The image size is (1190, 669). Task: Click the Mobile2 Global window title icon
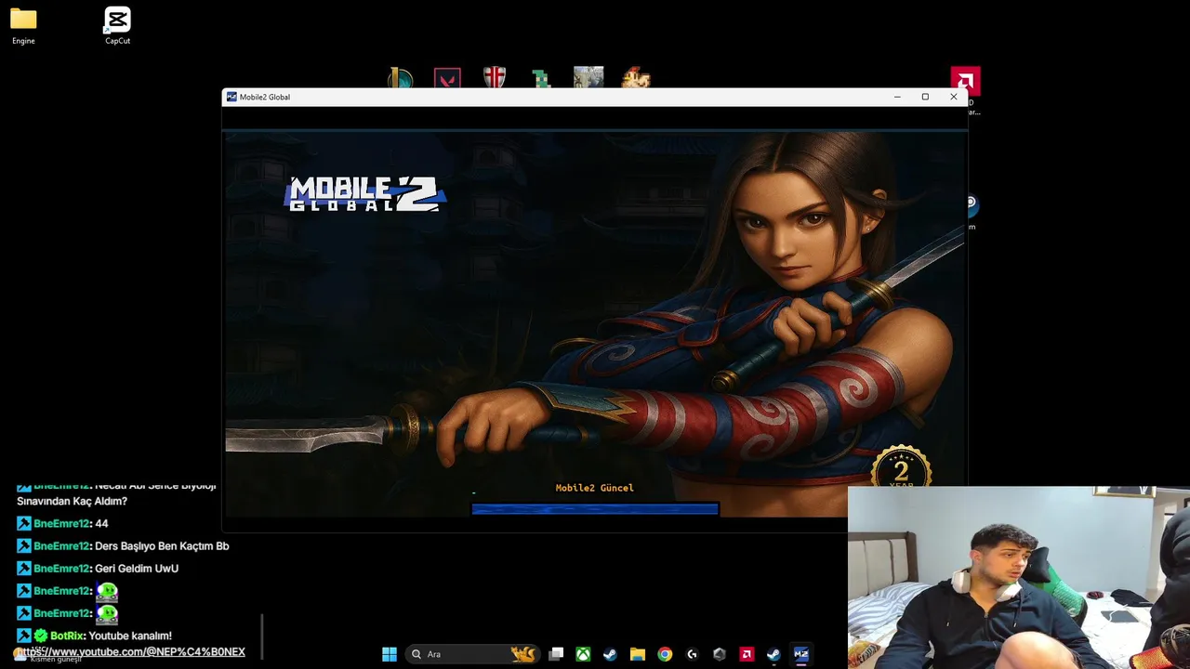[231, 97]
